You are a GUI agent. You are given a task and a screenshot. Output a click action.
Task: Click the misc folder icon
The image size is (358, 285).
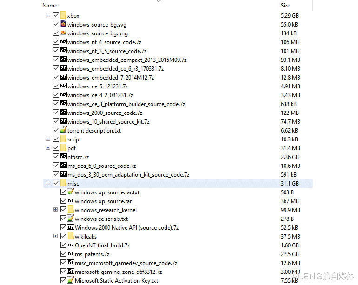(64, 183)
